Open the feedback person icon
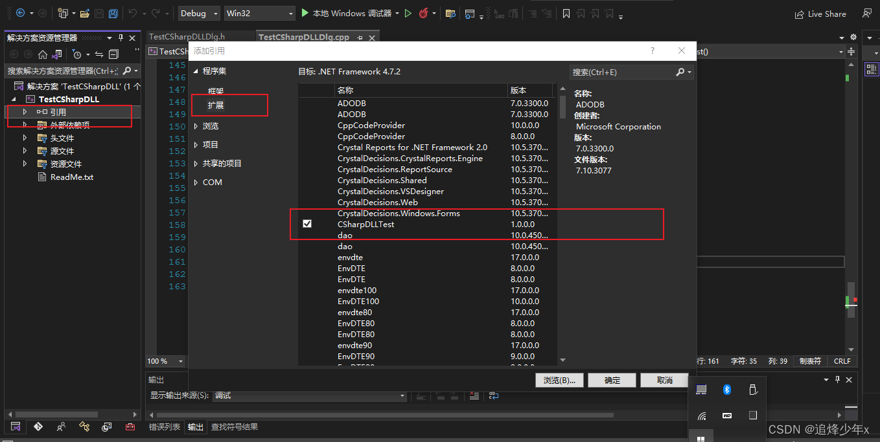This screenshot has height=442, width=880. 866,13
